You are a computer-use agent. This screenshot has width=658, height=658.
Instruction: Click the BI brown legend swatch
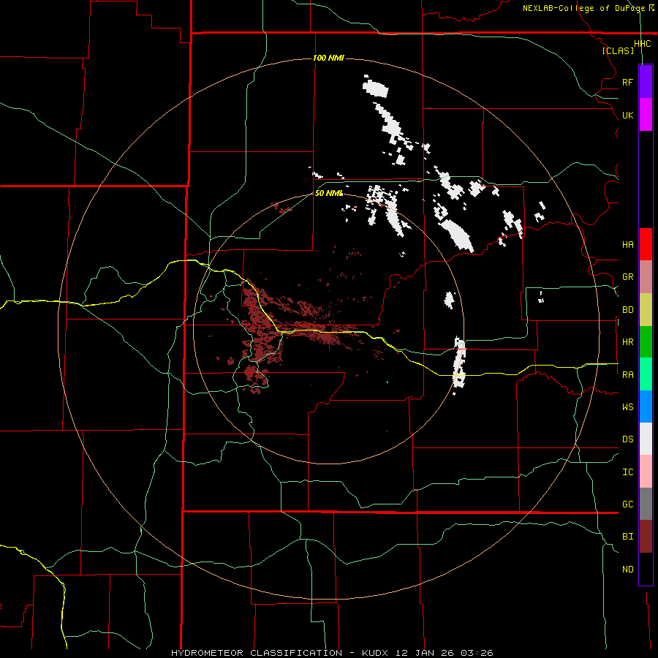coord(646,537)
